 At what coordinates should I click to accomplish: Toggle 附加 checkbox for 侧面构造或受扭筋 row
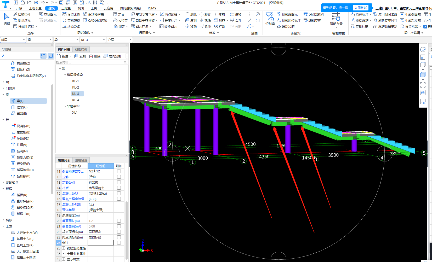pos(119,171)
